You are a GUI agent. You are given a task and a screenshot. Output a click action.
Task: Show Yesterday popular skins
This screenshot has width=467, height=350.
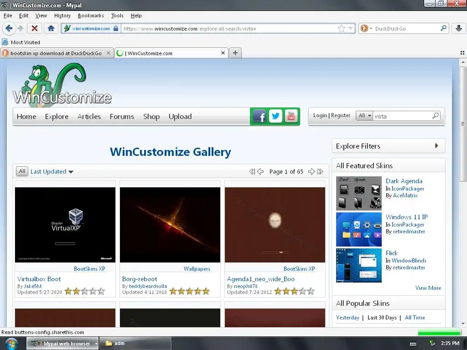point(348,318)
